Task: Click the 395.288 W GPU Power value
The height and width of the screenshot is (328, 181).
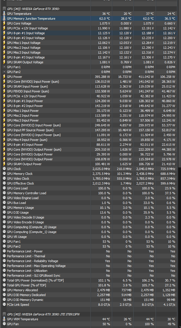Action: [x=102, y=76]
